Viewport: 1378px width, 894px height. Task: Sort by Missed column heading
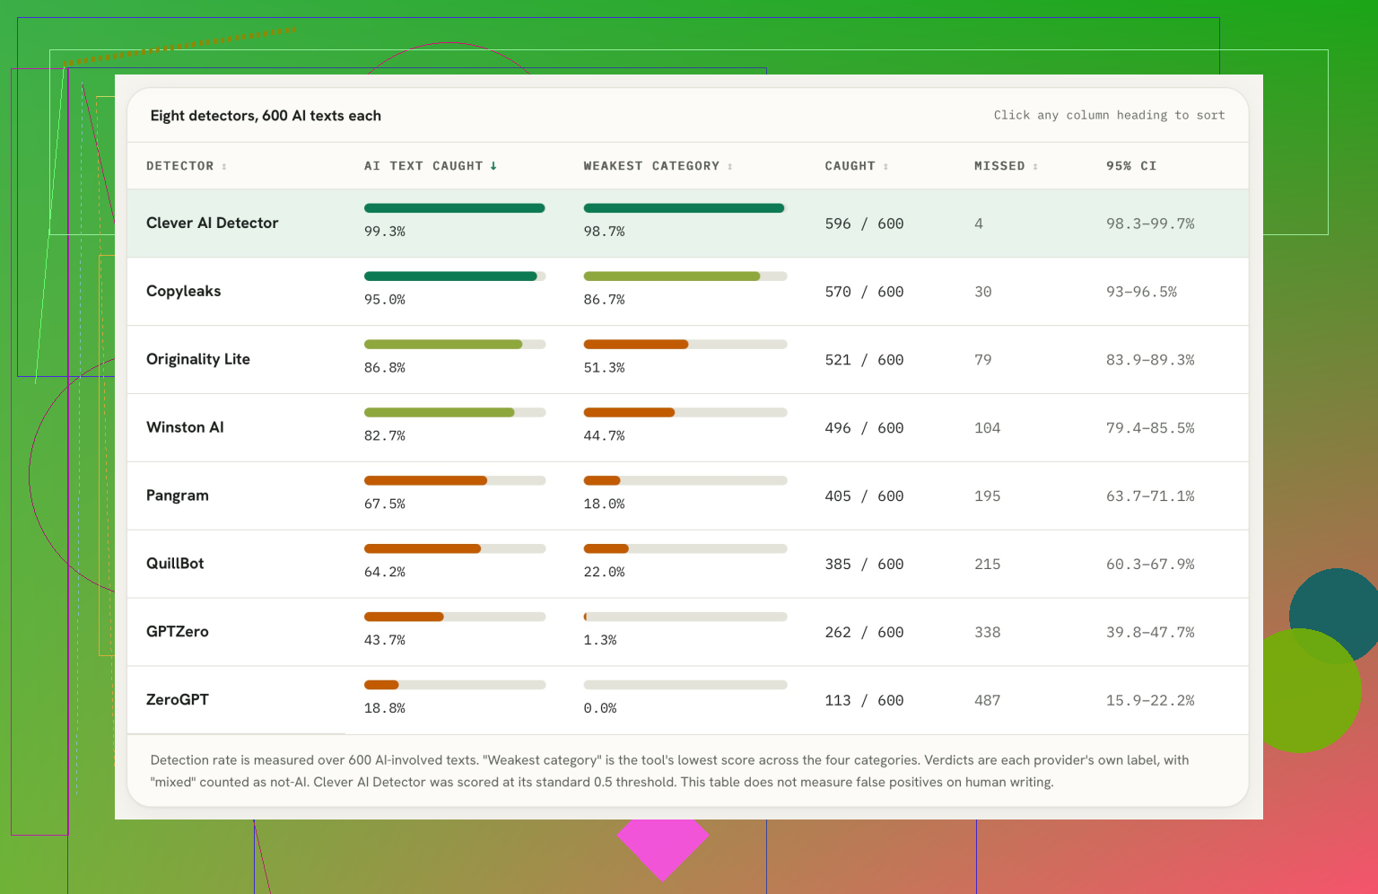[1007, 166]
